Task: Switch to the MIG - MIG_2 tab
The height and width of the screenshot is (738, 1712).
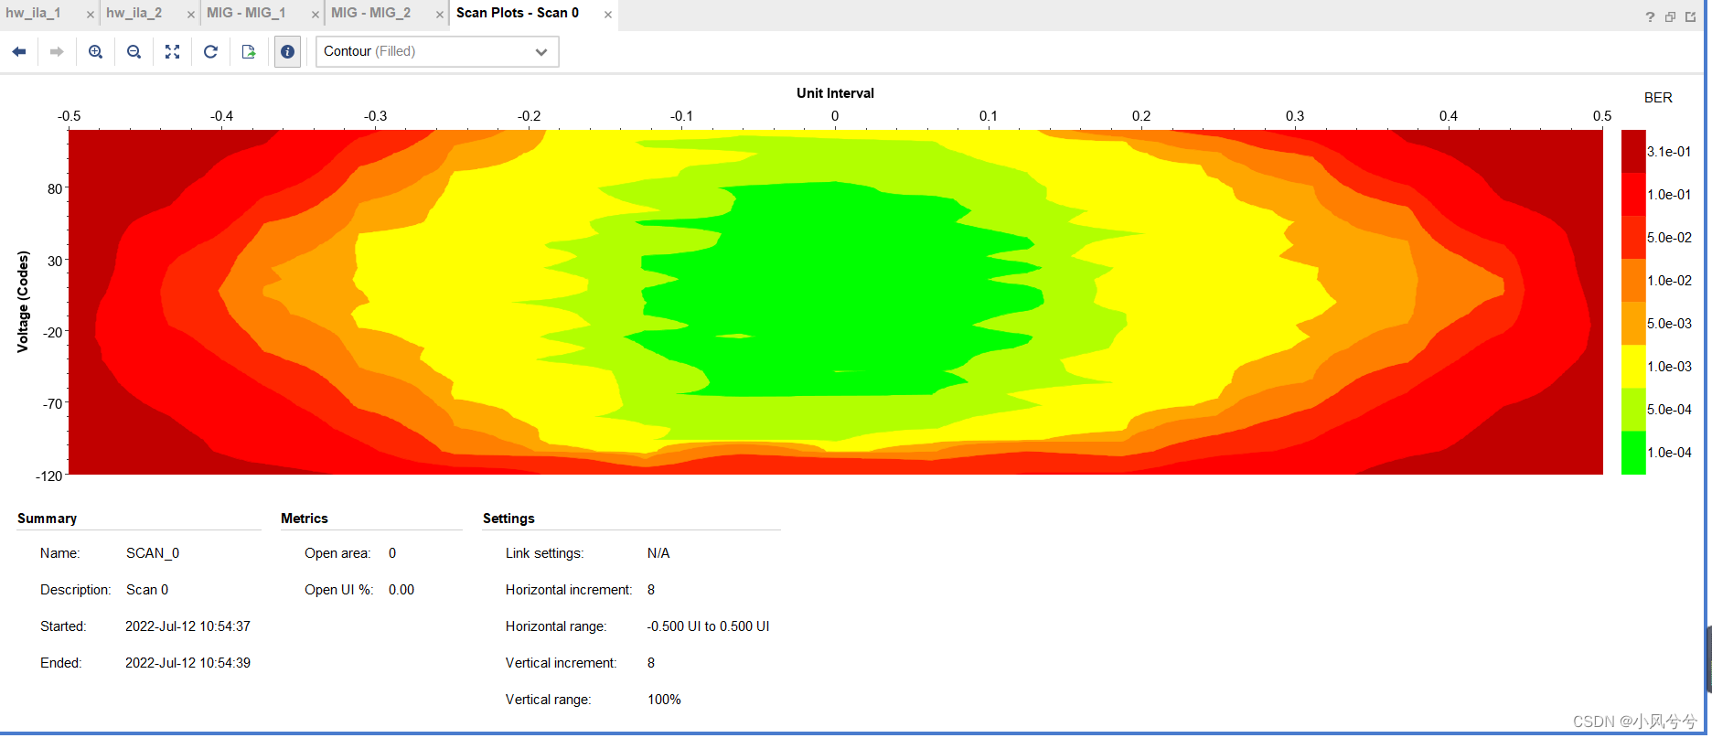Action: (370, 13)
